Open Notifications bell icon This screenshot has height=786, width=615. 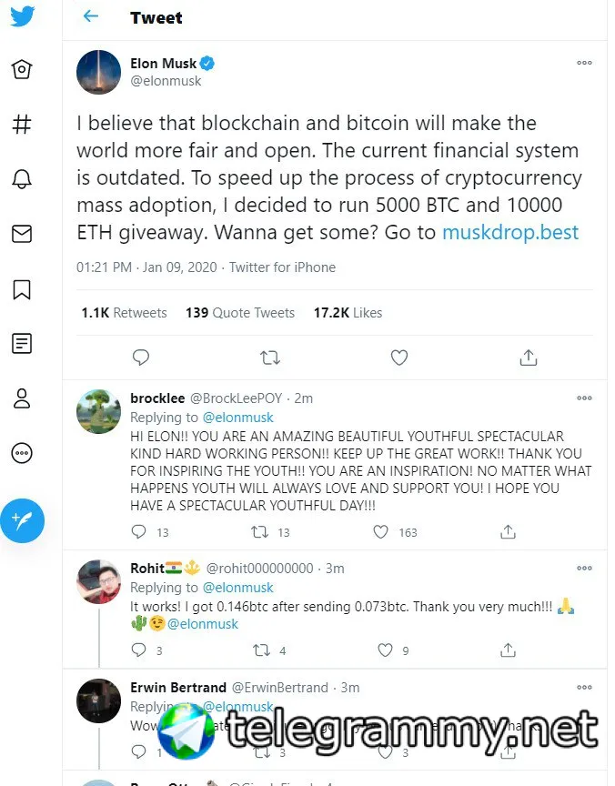(22, 179)
